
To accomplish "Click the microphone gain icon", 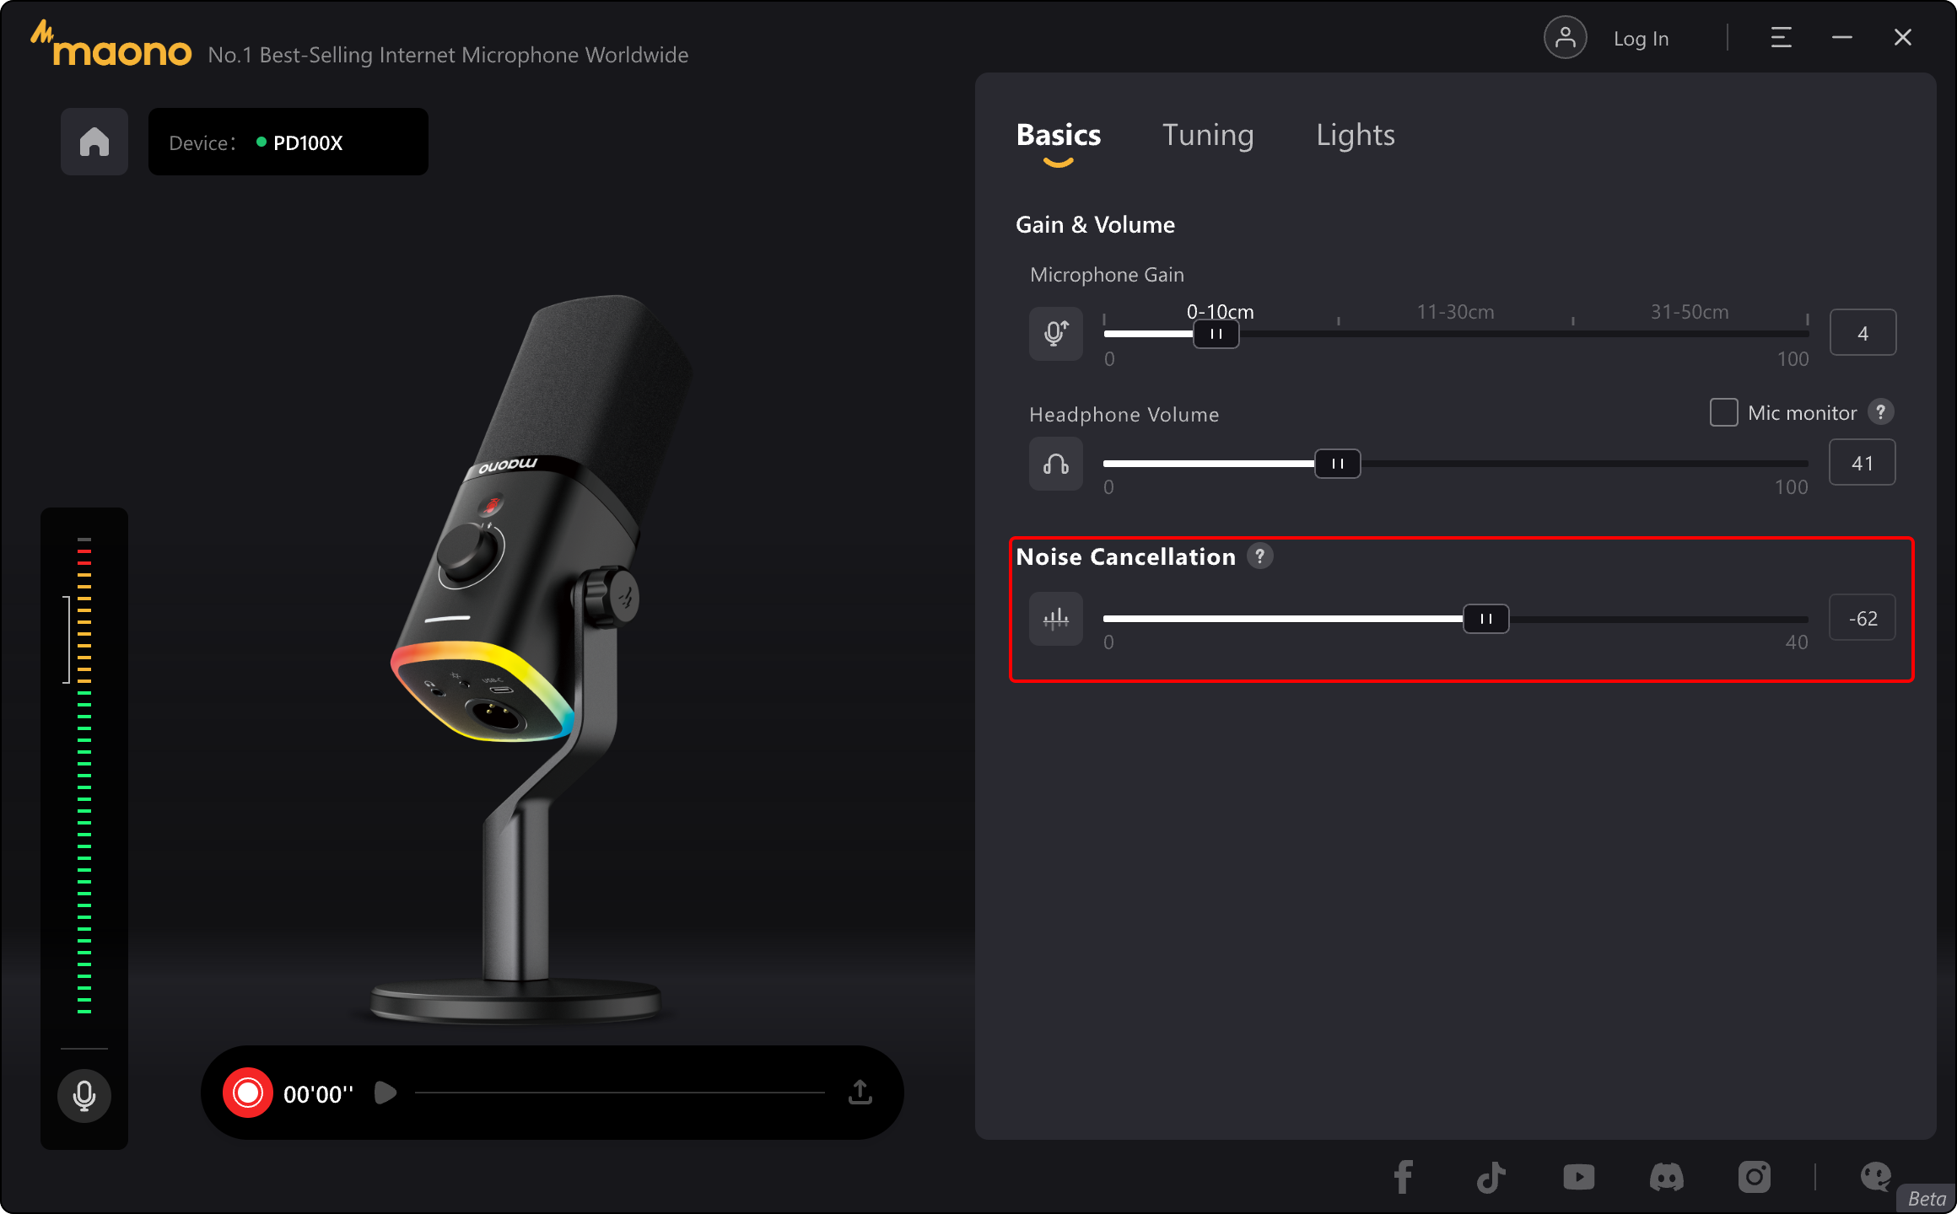I will click(x=1056, y=334).
